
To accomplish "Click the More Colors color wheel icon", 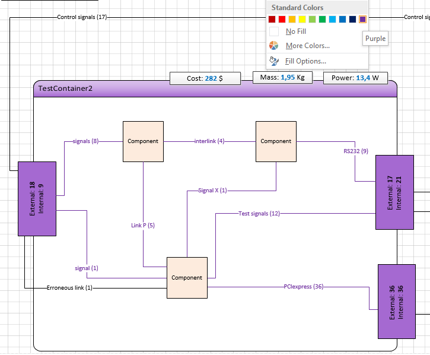I will click(273, 46).
